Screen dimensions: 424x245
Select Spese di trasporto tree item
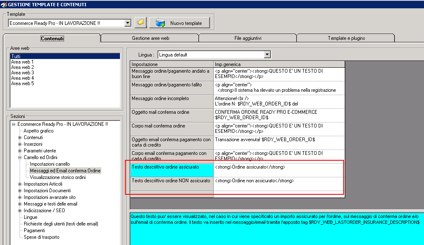coord(41,237)
